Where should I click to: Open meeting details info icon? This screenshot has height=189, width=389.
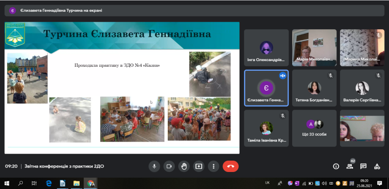pyautogui.click(x=336, y=166)
